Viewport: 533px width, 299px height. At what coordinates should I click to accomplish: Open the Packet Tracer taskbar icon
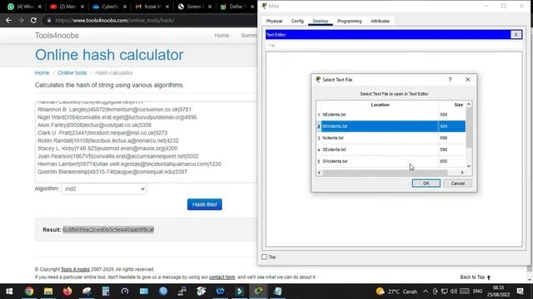click(x=258, y=292)
